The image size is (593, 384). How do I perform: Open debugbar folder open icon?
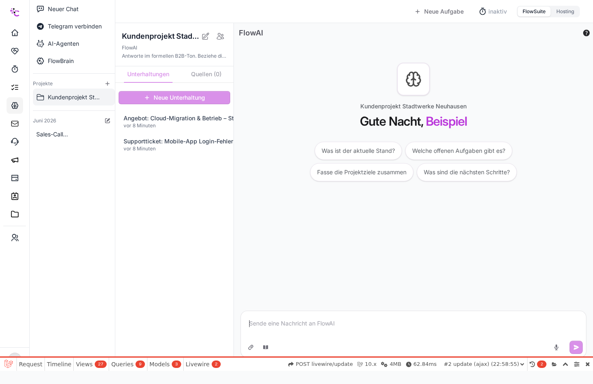click(x=554, y=364)
